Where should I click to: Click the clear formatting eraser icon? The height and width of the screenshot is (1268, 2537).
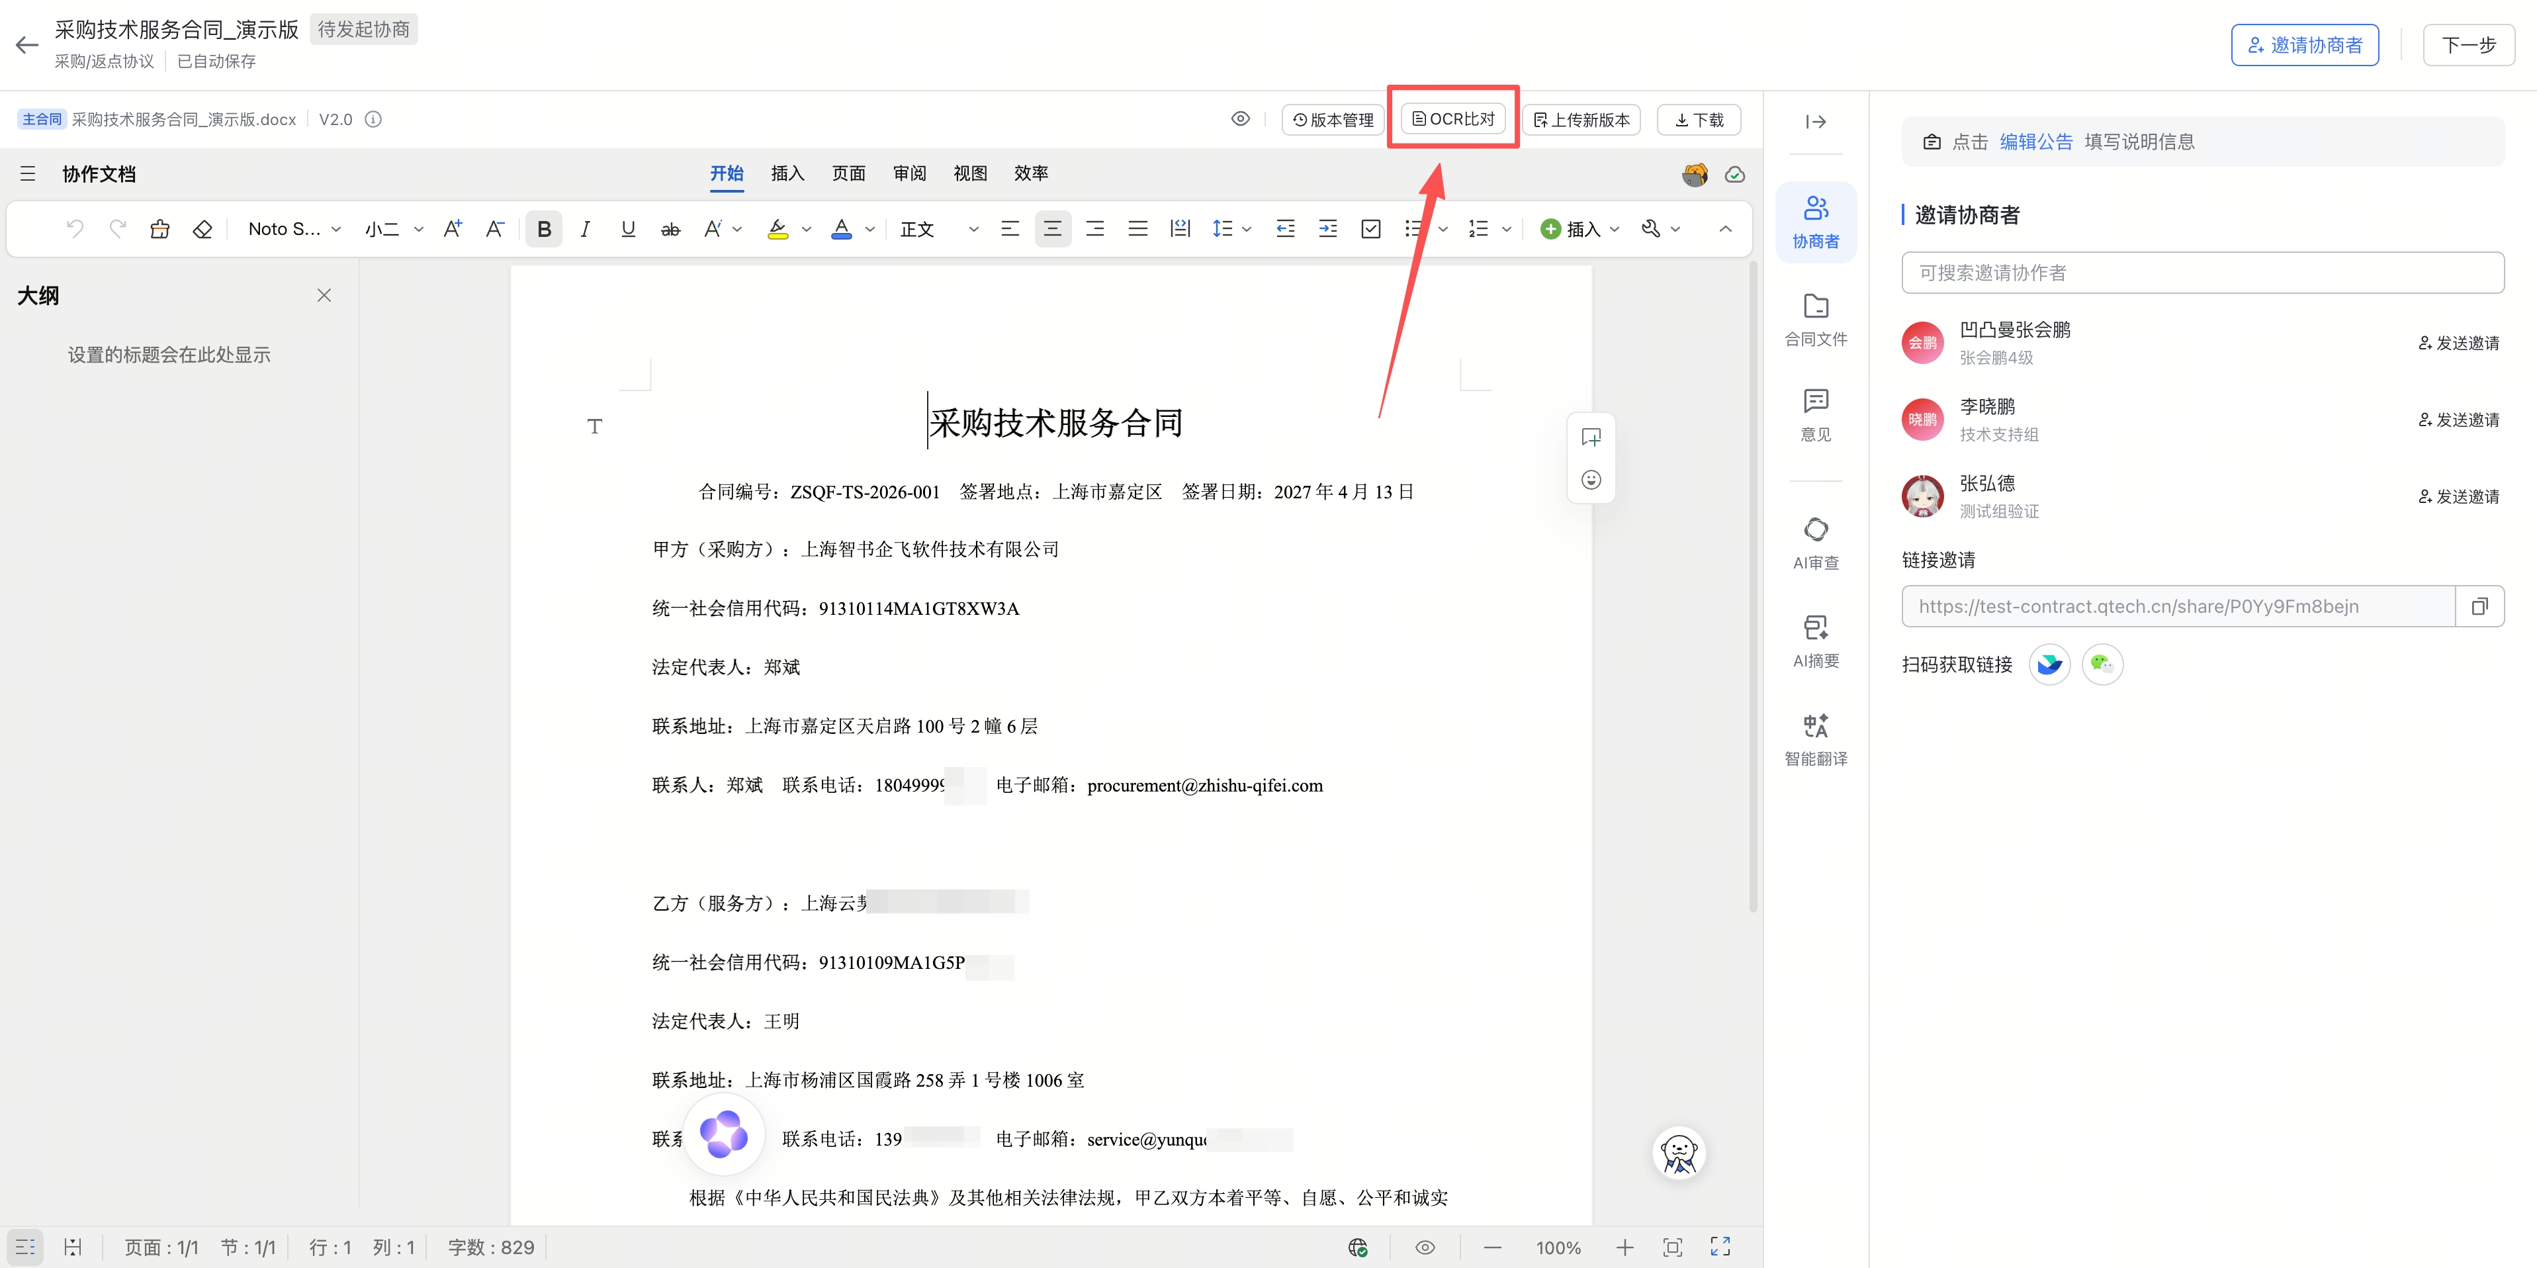coord(203,230)
